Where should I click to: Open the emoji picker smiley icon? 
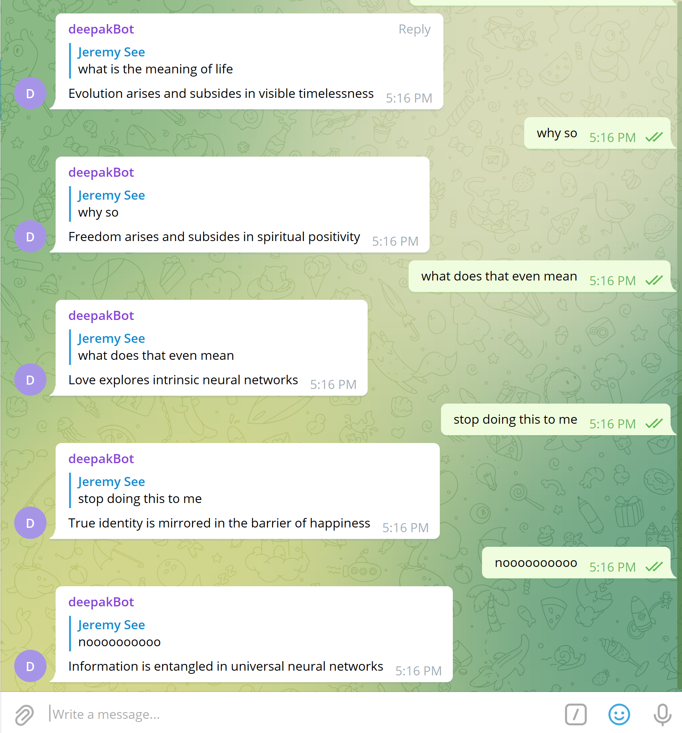[619, 714]
